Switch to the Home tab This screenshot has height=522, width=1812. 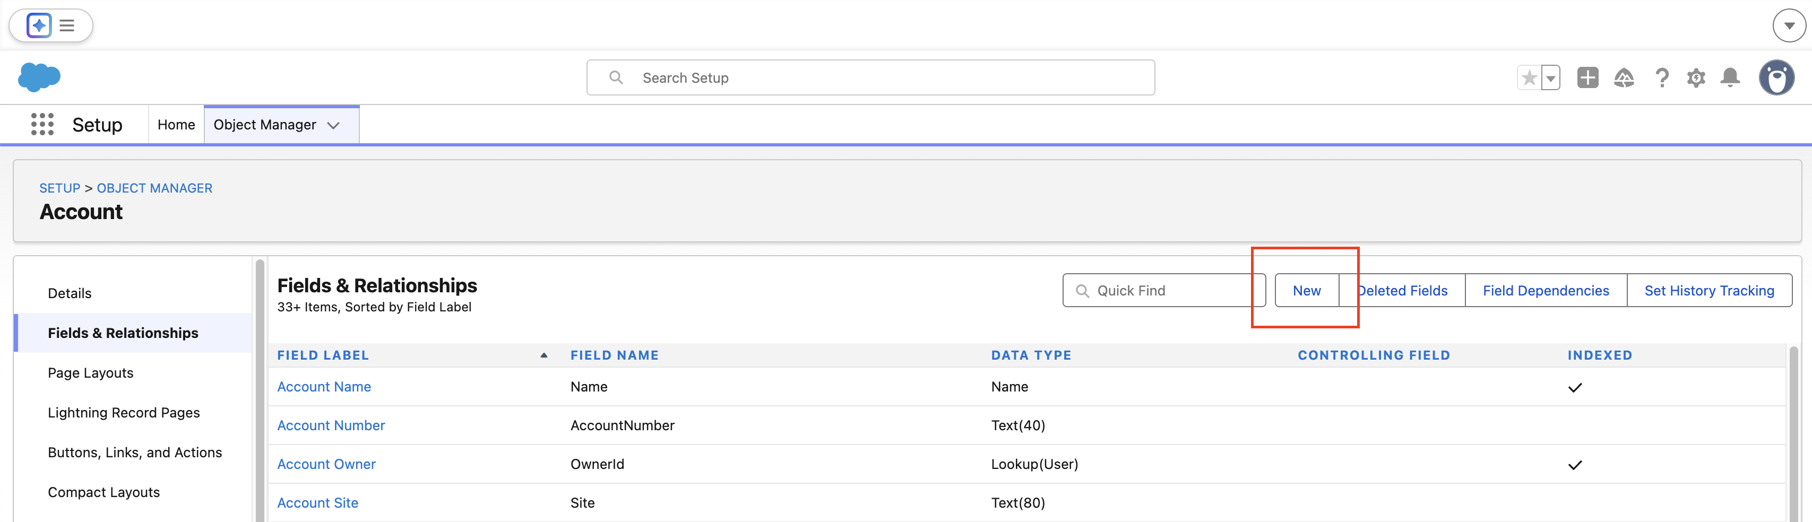[x=176, y=125]
